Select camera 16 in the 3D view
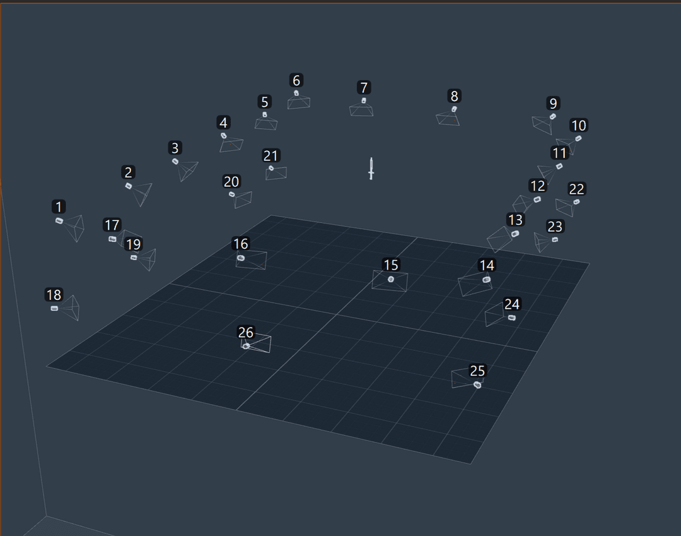 click(x=241, y=258)
